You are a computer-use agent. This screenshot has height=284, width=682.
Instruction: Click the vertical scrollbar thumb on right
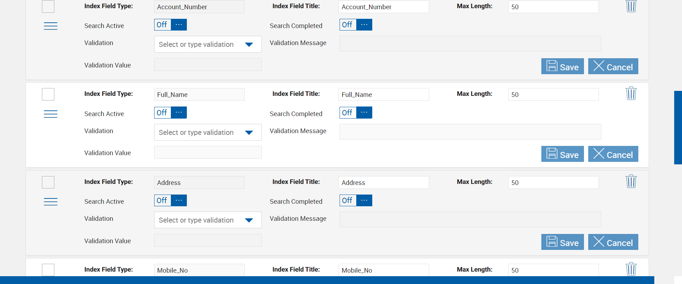tap(678, 128)
